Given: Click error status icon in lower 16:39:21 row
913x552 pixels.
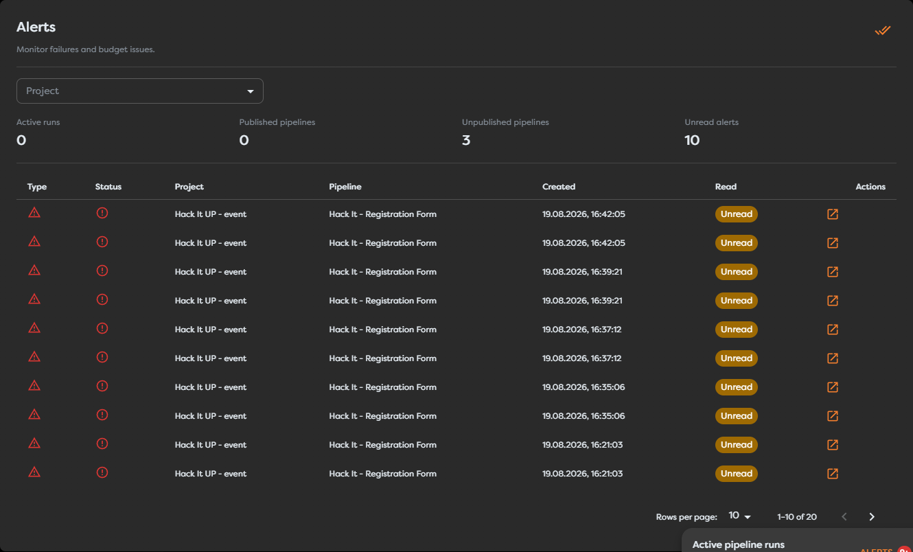Looking at the screenshot, I should 102,299.
